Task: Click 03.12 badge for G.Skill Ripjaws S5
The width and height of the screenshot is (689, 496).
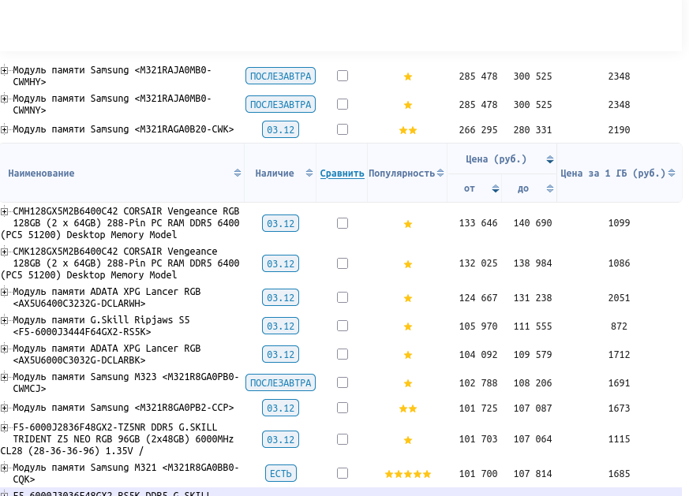Action: click(x=280, y=326)
